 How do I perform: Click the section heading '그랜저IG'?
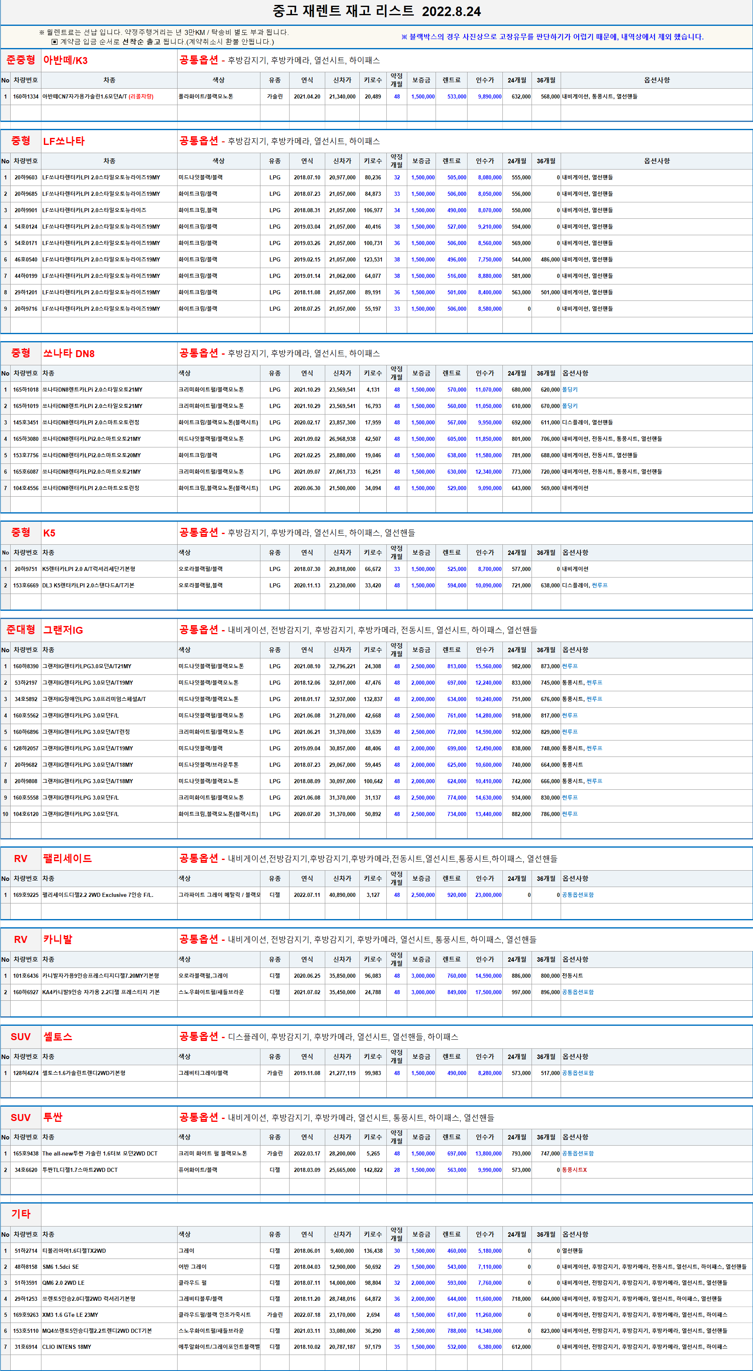tap(63, 630)
